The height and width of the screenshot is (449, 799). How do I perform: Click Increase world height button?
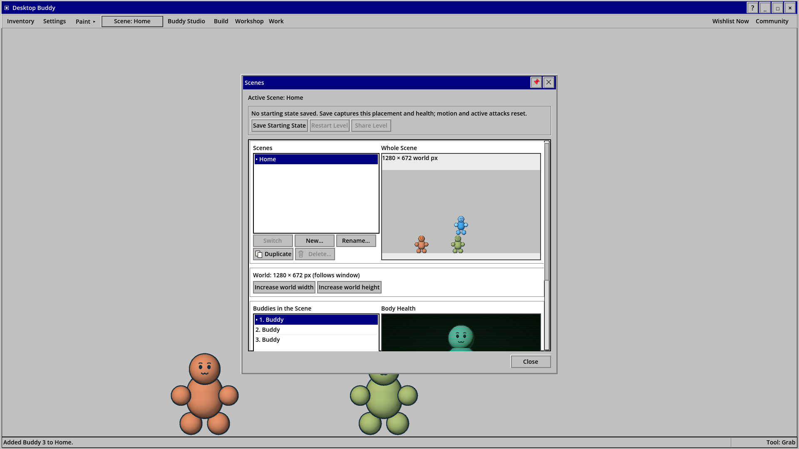(349, 287)
